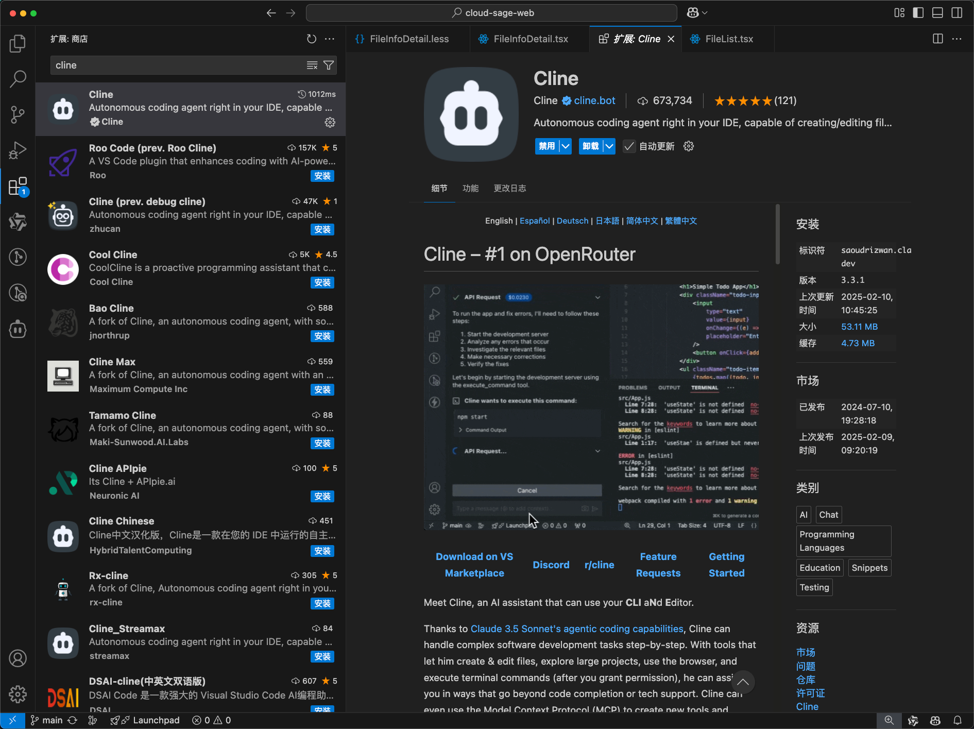Install Roo Code extension
This screenshot has width=974, height=729.
tap(322, 176)
